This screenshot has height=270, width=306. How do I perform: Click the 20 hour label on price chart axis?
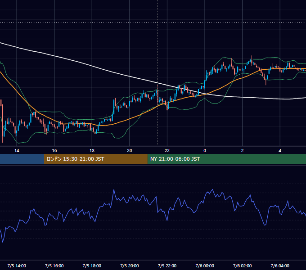(130, 151)
